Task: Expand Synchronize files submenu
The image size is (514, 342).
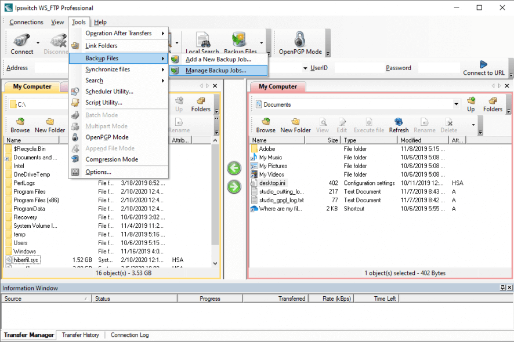Action: tap(118, 70)
